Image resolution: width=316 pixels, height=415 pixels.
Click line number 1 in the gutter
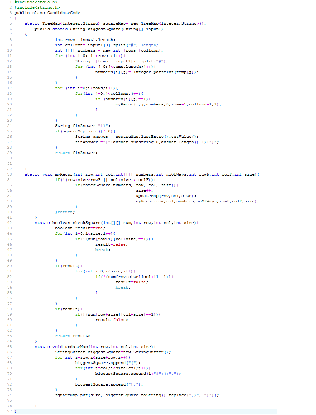[x=11, y=2]
